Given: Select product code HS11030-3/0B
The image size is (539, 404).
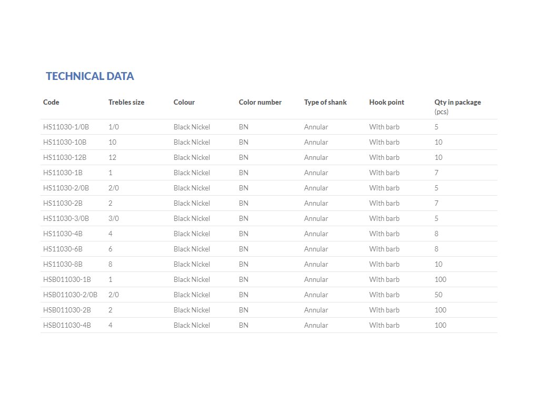Looking at the screenshot, I should coord(66,219).
